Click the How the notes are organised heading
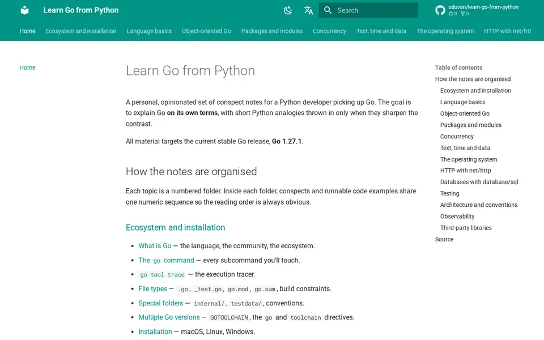This screenshot has width=544, height=340. pyautogui.click(x=191, y=171)
